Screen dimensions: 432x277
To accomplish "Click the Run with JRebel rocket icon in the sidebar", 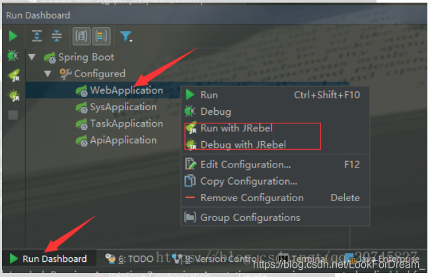I will click(x=14, y=75).
